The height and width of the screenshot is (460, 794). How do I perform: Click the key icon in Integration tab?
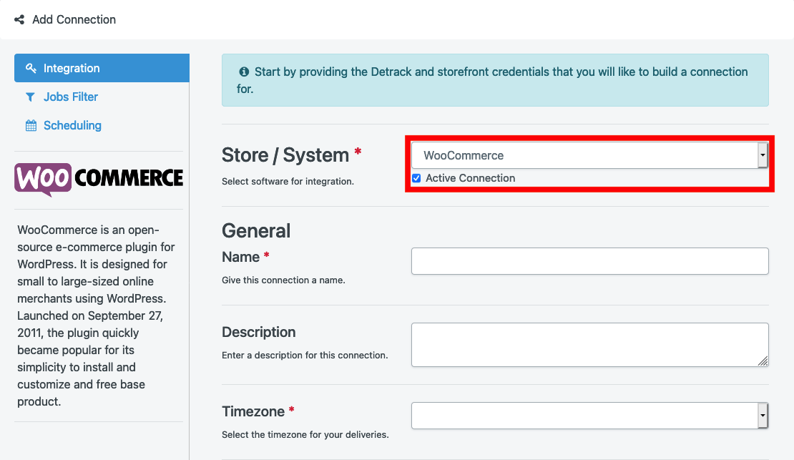click(x=31, y=69)
